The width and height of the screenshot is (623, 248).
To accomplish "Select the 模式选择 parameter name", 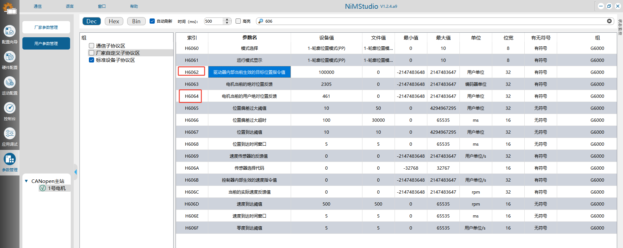I will coord(250,48).
